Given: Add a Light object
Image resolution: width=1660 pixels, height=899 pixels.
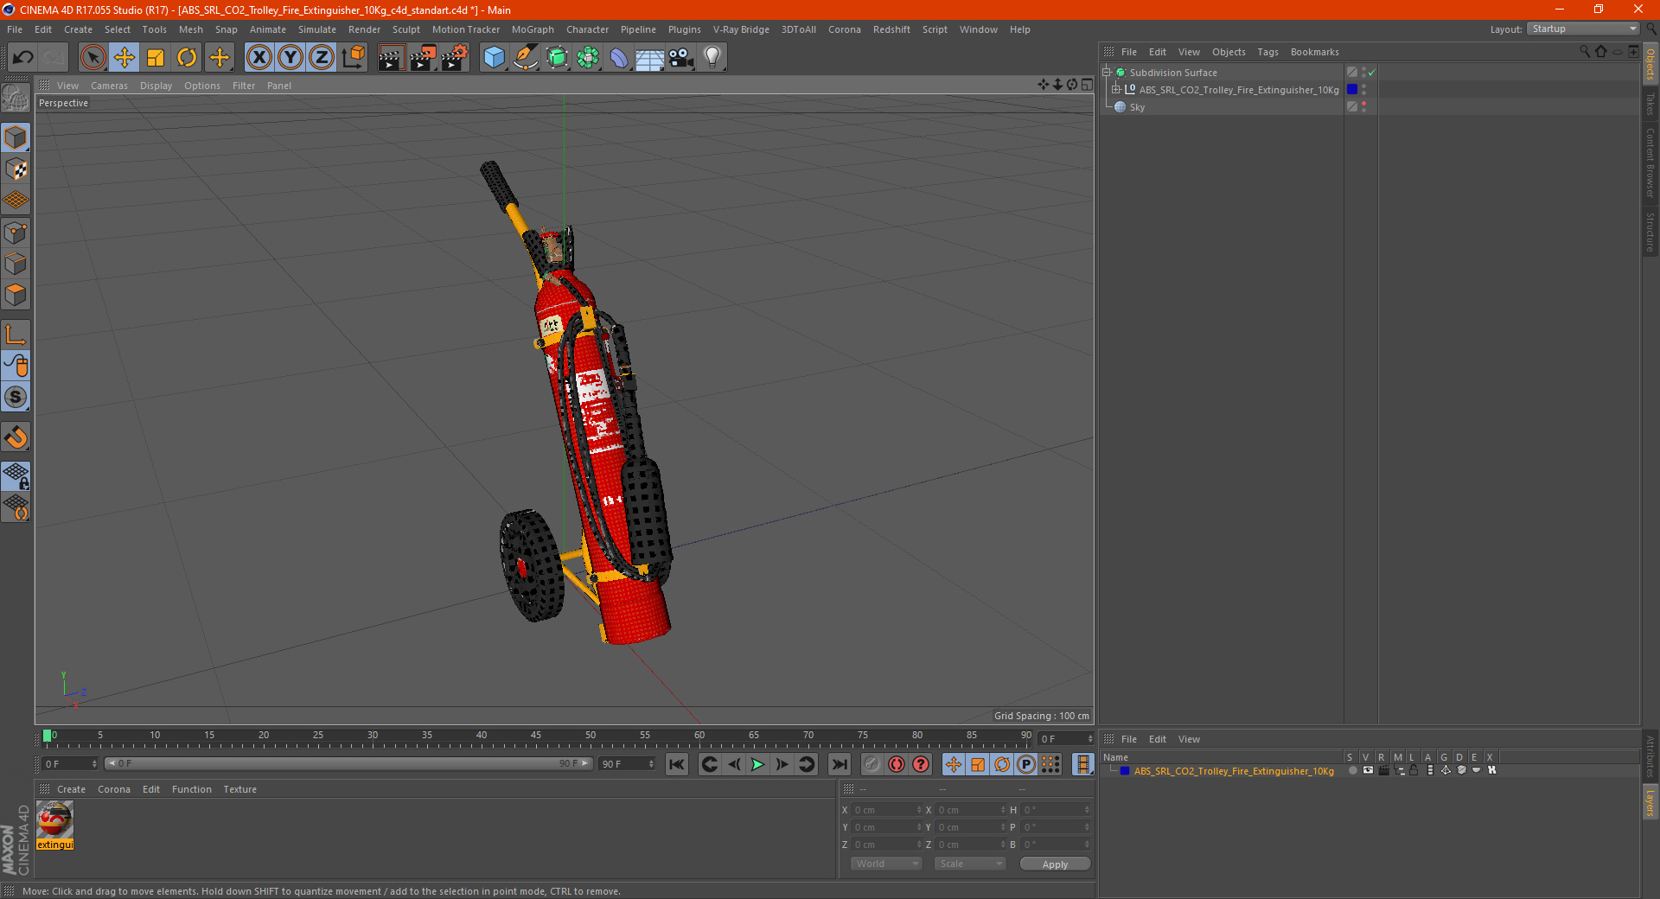Looking at the screenshot, I should pyautogui.click(x=712, y=58).
